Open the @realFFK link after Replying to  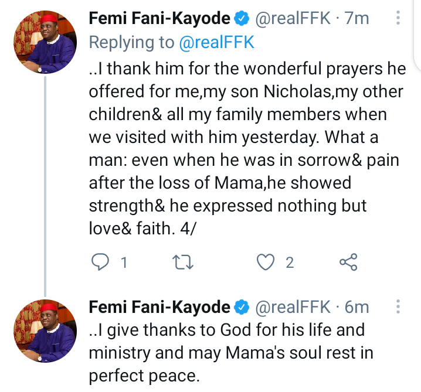pos(216,42)
